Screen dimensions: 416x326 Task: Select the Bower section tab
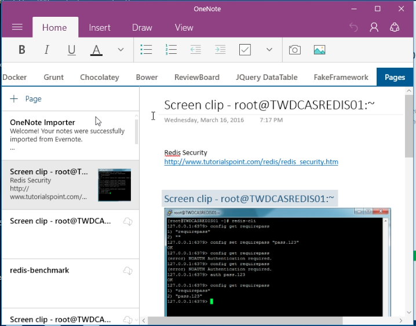click(147, 77)
